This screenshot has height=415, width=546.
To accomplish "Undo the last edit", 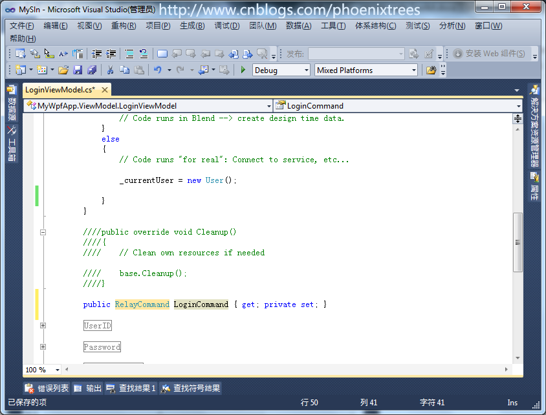I will pyautogui.click(x=158, y=70).
